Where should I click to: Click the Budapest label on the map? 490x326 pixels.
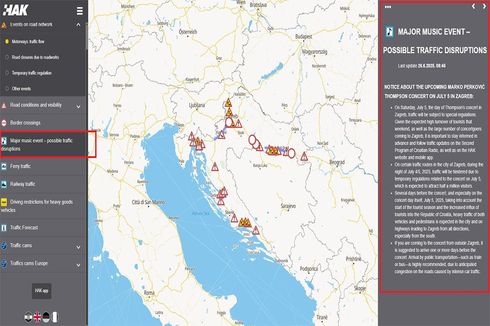tap(304, 37)
